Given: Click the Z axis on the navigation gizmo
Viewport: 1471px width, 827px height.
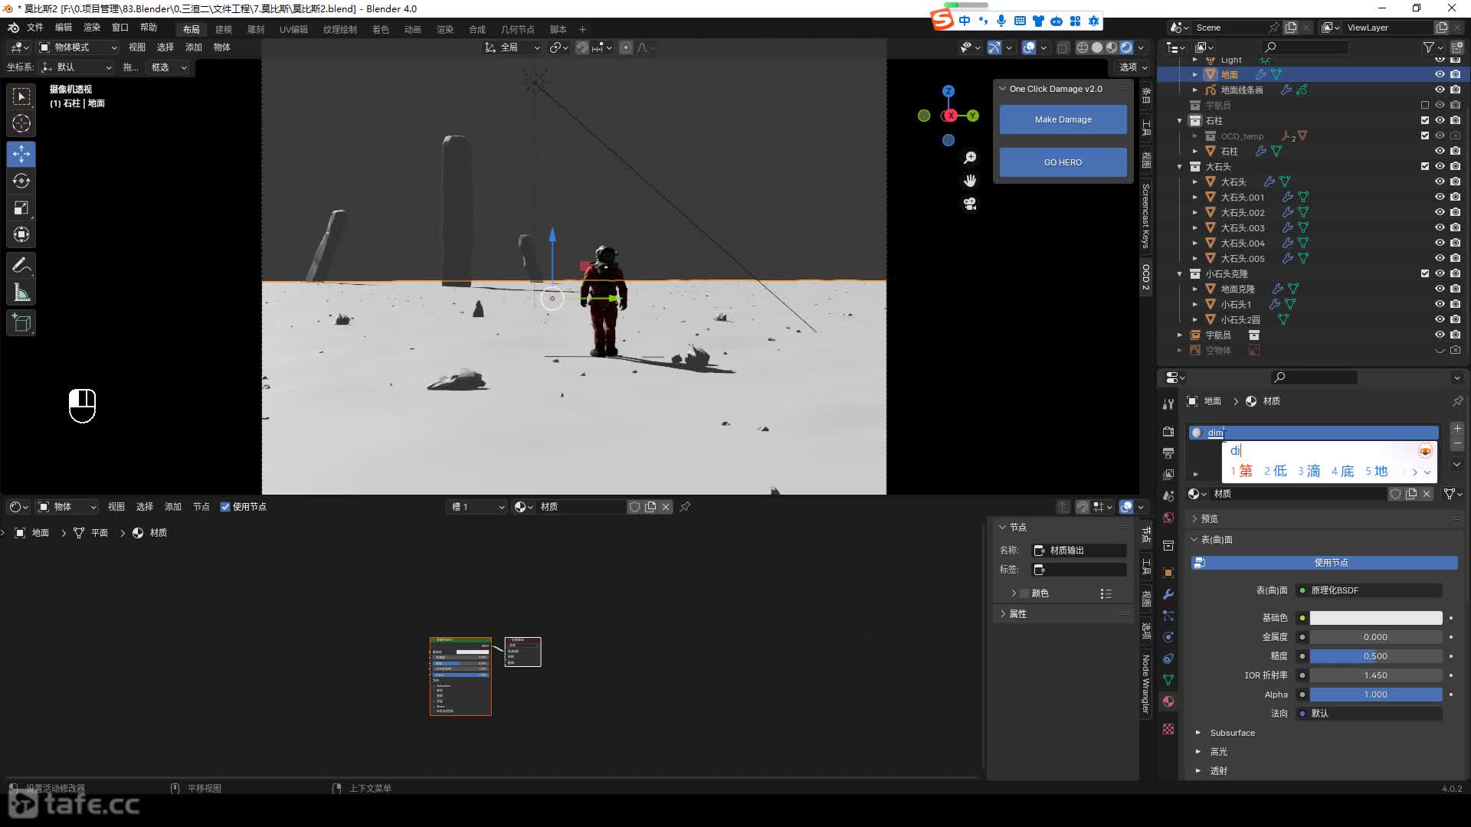Looking at the screenshot, I should (948, 91).
